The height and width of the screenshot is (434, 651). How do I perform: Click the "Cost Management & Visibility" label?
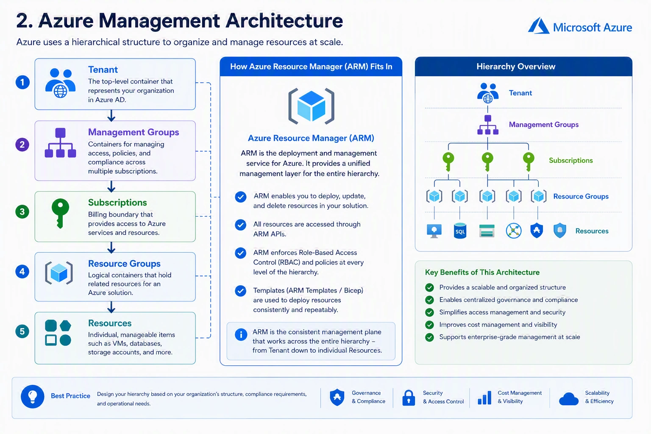click(x=520, y=397)
